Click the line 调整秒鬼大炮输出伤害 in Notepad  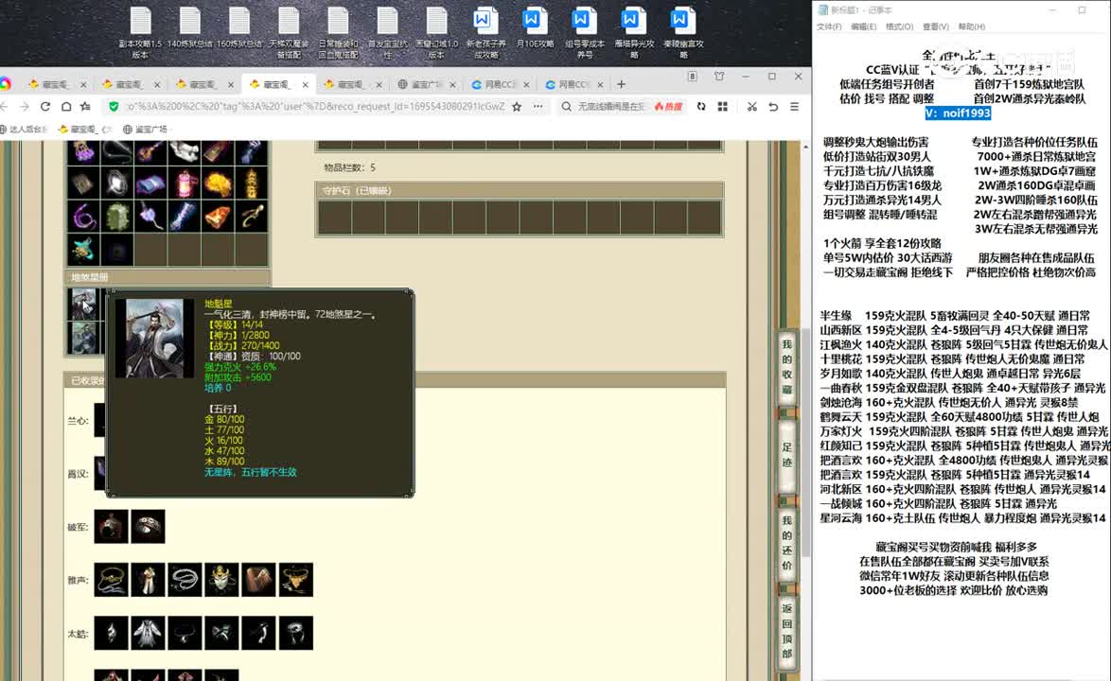click(875, 142)
